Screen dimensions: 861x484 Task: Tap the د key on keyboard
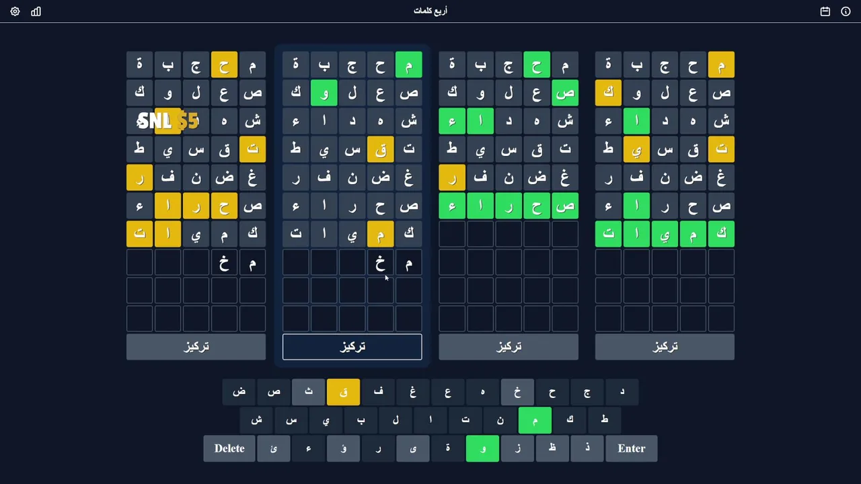[622, 392]
